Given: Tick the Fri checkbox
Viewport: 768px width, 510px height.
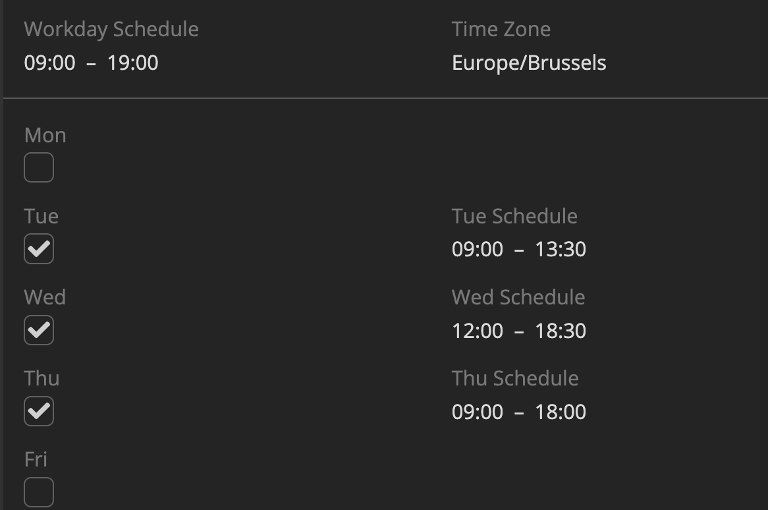Looking at the screenshot, I should (39, 492).
